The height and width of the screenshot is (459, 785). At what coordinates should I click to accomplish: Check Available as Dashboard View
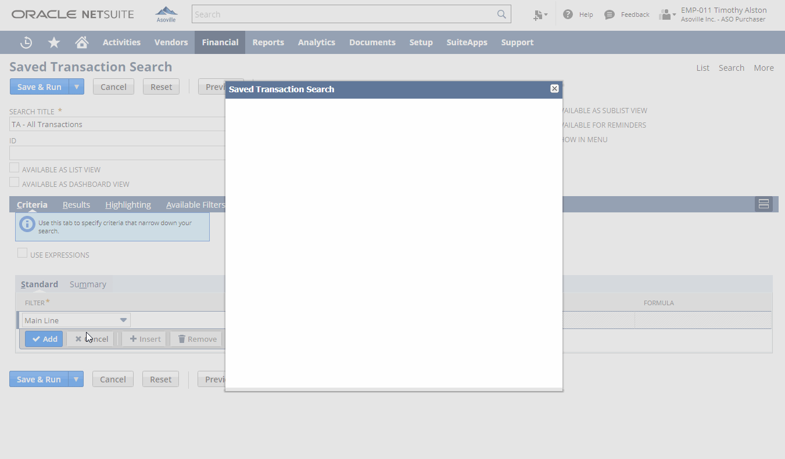[15, 183]
